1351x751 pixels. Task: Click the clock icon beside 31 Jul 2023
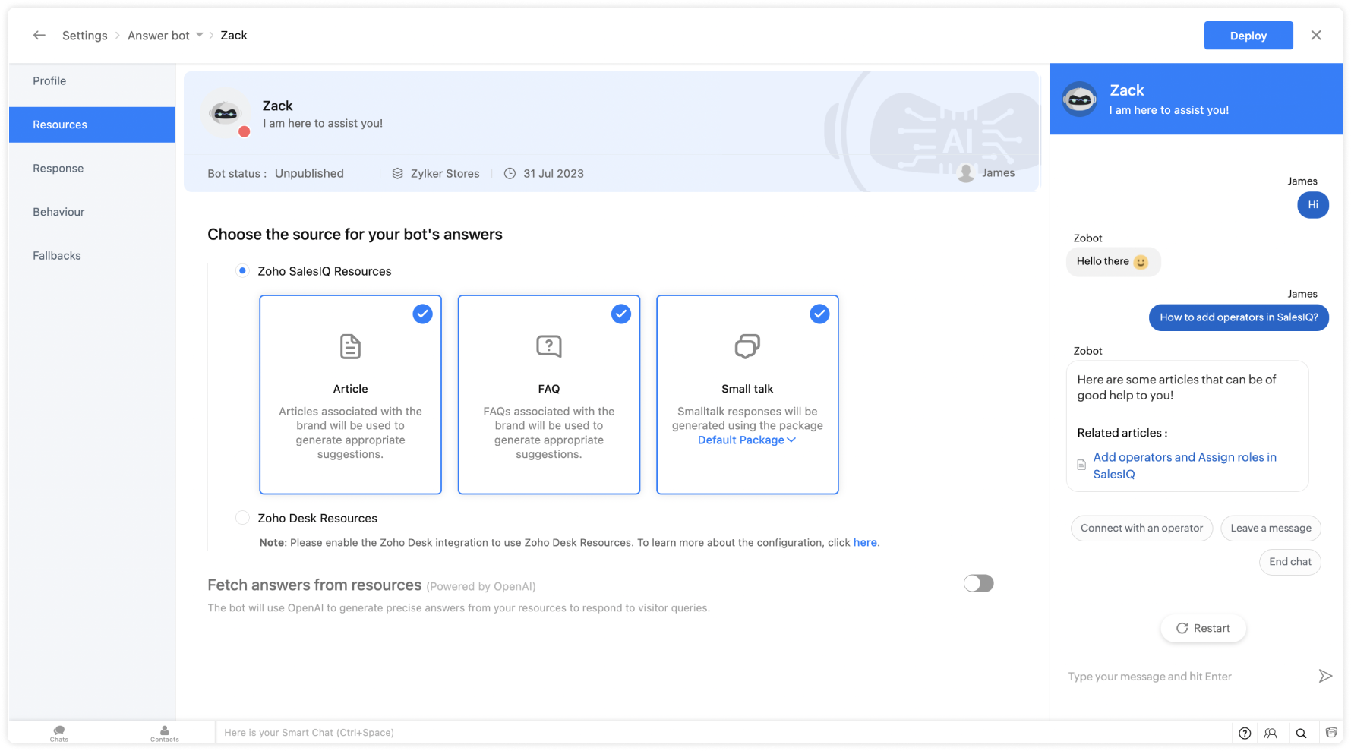point(510,173)
